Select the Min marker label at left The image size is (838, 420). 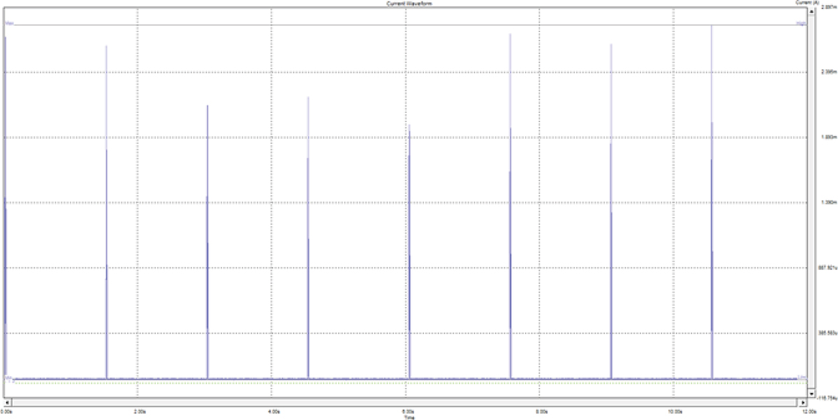pos(9,377)
